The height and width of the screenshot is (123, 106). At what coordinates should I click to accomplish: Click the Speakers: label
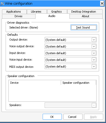[15, 105]
